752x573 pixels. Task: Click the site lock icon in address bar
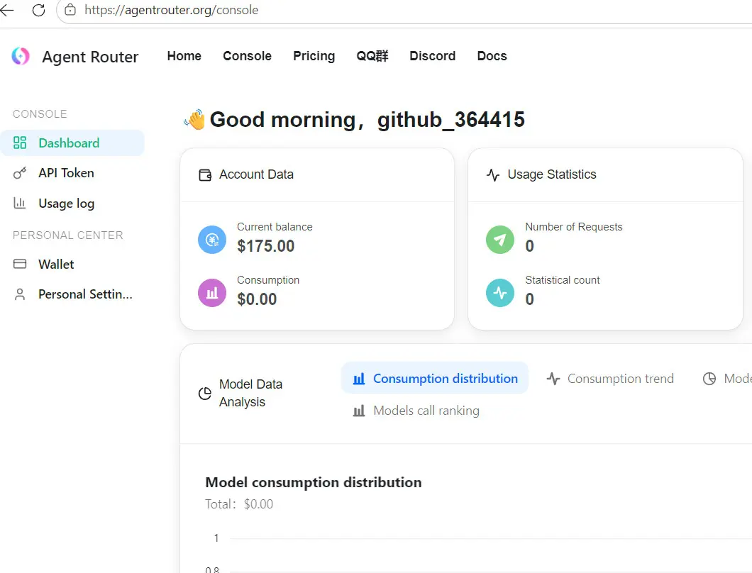70,10
